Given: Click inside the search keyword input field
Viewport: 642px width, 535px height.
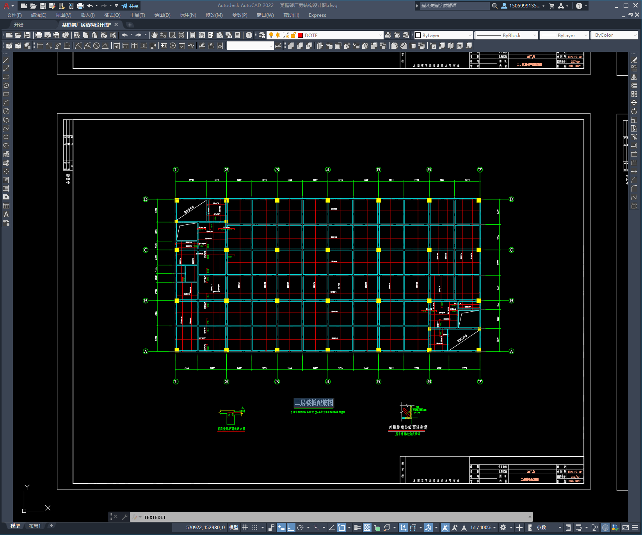Looking at the screenshot, I should pyautogui.click(x=455, y=6).
